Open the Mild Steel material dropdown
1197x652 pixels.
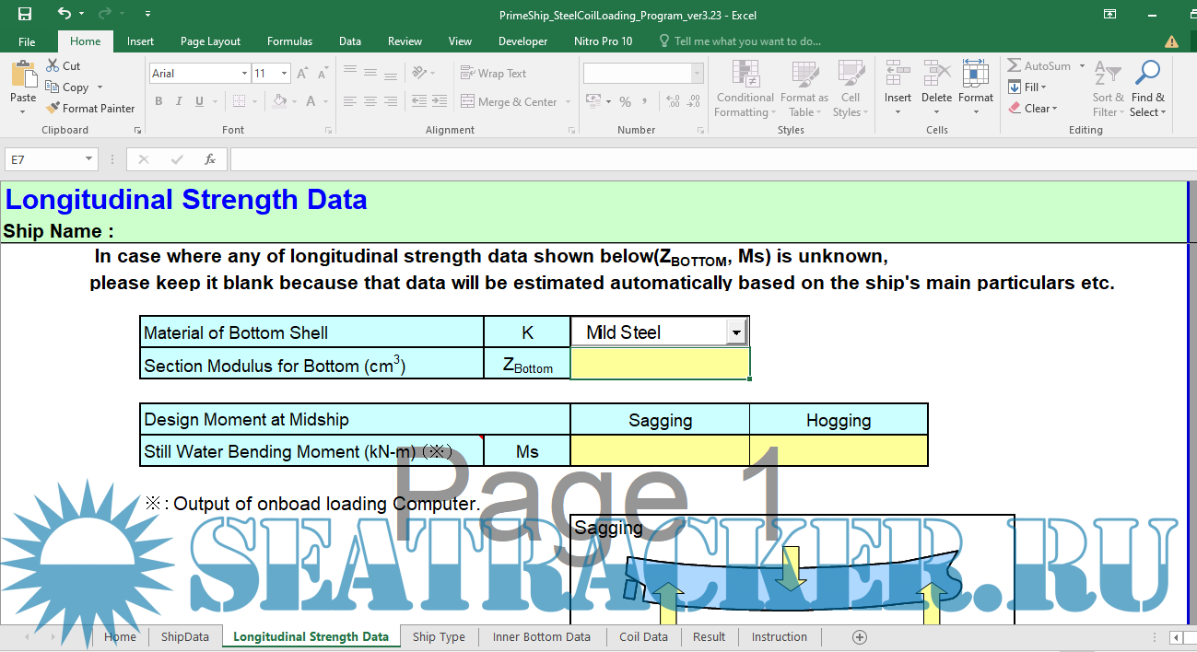pos(736,332)
